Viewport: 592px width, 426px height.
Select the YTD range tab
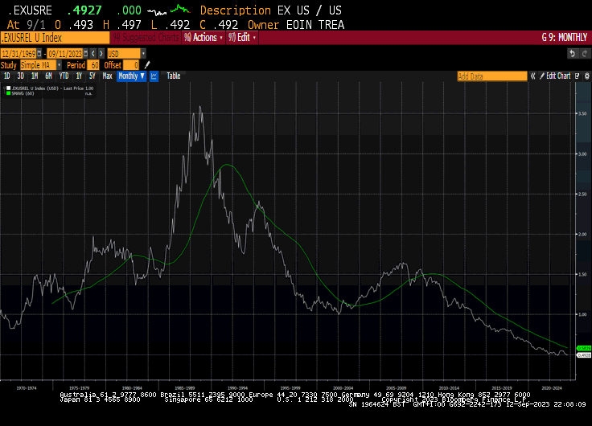[x=64, y=76]
